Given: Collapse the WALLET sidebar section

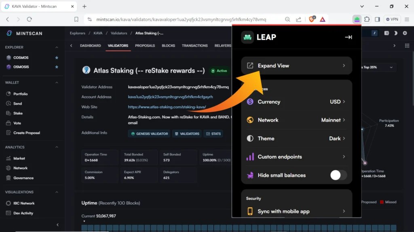Looking at the screenshot, I should 57,83.
